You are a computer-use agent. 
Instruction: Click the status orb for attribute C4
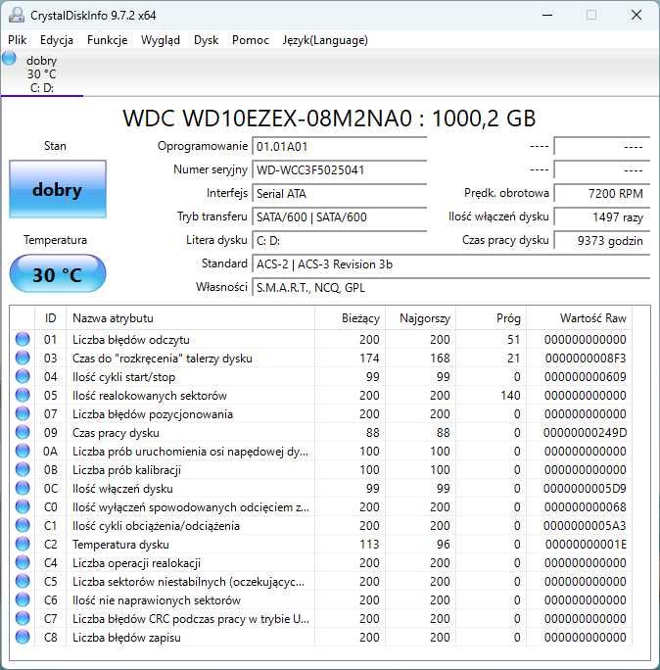tap(23, 562)
